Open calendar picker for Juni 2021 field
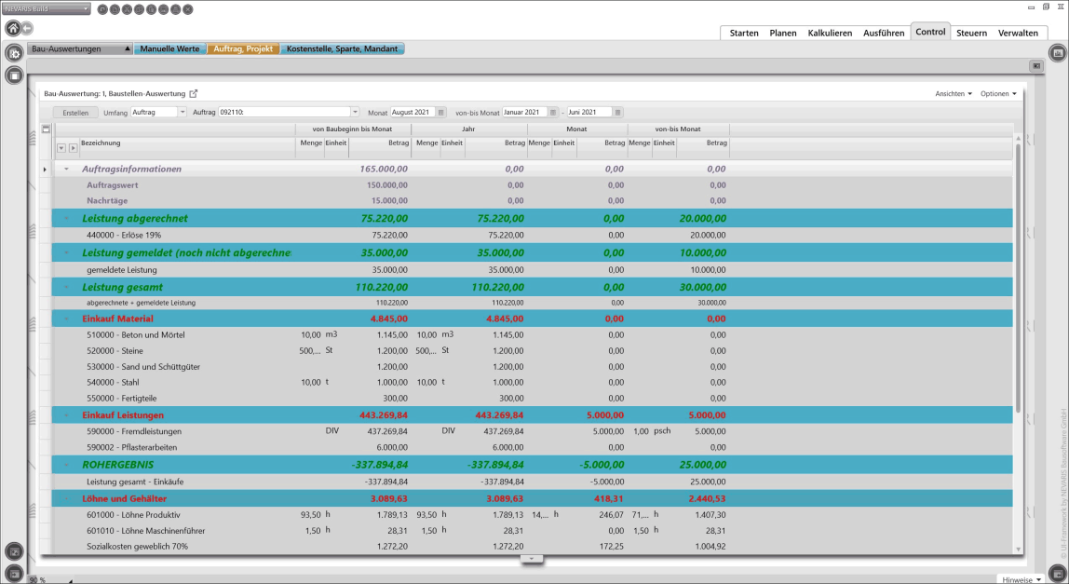 pyautogui.click(x=617, y=113)
